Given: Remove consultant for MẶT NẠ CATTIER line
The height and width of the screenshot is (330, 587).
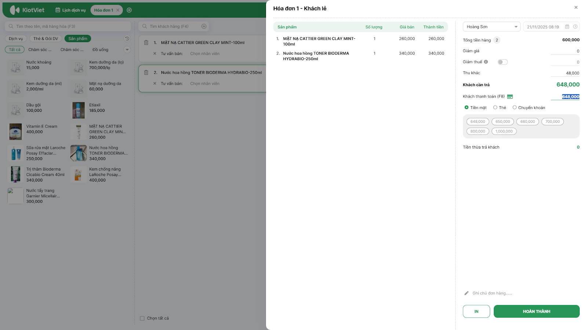Looking at the screenshot, I should coord(155,54).
